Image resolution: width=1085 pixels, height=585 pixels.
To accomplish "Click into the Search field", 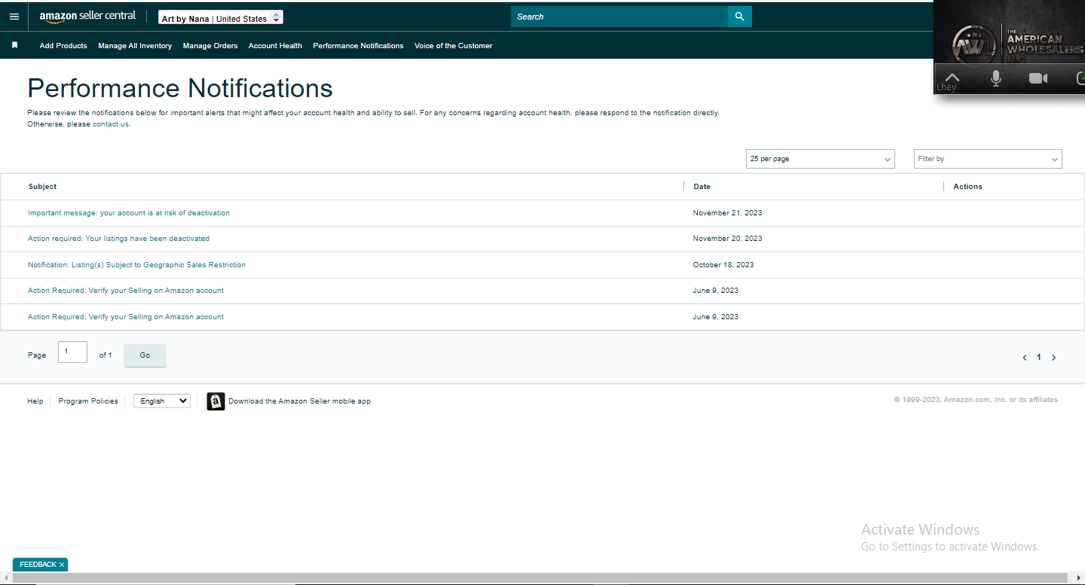I will [x=619, y=17].
